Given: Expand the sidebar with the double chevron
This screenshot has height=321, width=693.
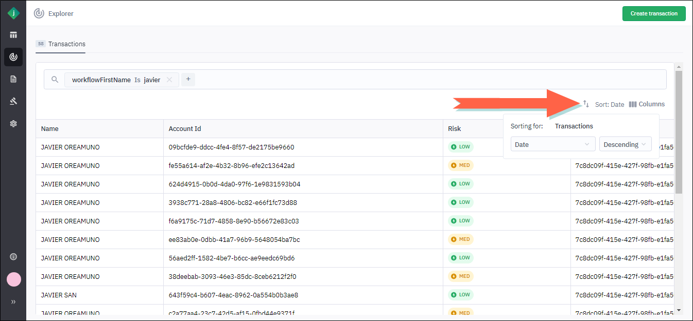Looking at the screenshot, I should 13,302.
